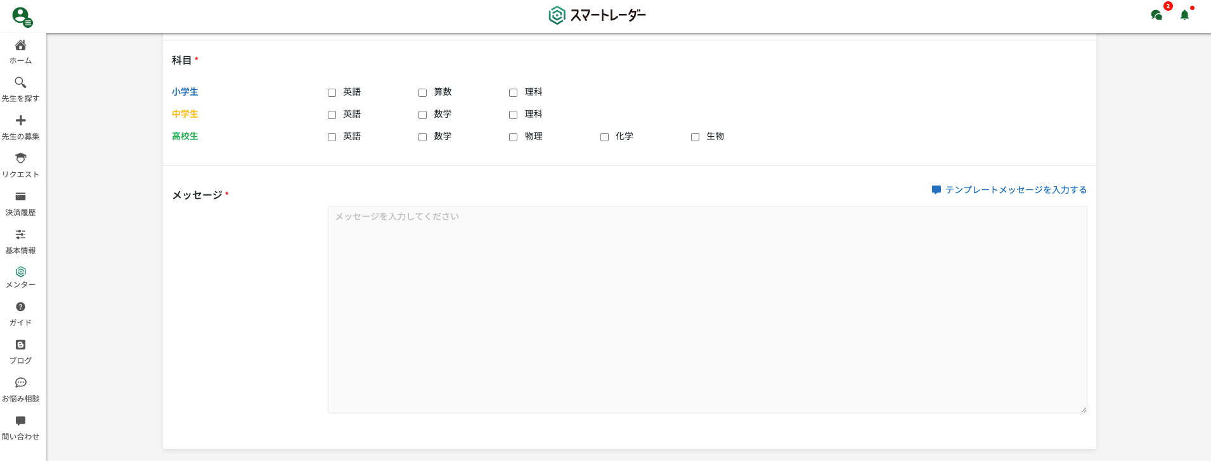Check 高校生 数学 checkbox
This screenshot has width=1211, height=461.
pos(422,137)
